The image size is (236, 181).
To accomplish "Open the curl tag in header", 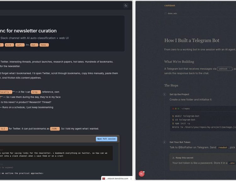I will [20, 45].
